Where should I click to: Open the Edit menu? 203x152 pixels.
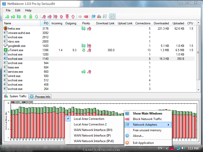pyautogui.click(x=18, y=10)
